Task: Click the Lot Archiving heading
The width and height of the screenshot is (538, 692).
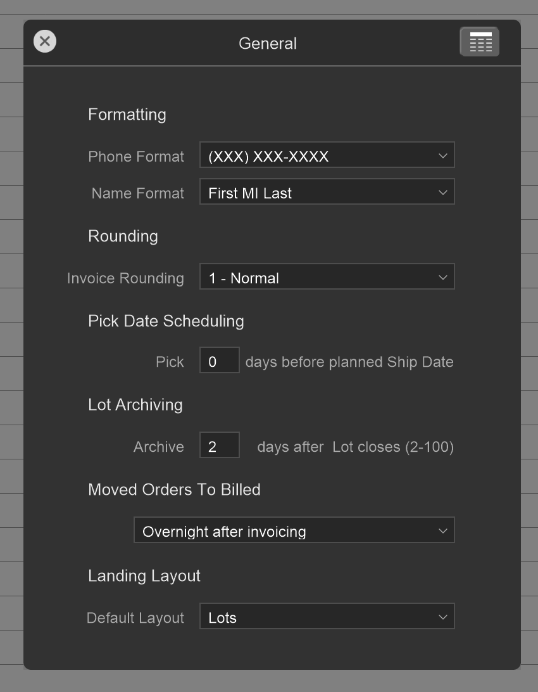Action: [x=135, y=405]
